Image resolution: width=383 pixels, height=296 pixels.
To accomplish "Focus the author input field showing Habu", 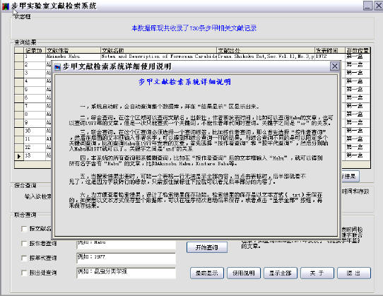I will [x=126, y=244].
